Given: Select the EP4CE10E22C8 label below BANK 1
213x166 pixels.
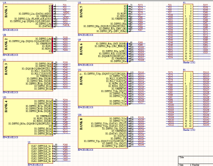Looking at the screenshot, I should pyautogui.click(x=10, y=30).
